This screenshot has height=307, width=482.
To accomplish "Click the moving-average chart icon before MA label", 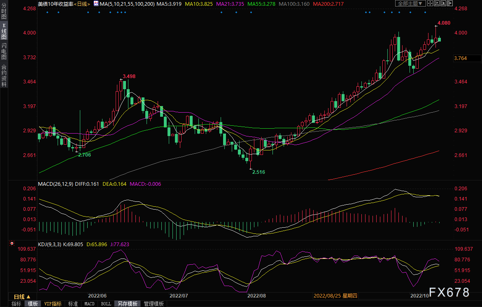I will click(x=96, y=4).
